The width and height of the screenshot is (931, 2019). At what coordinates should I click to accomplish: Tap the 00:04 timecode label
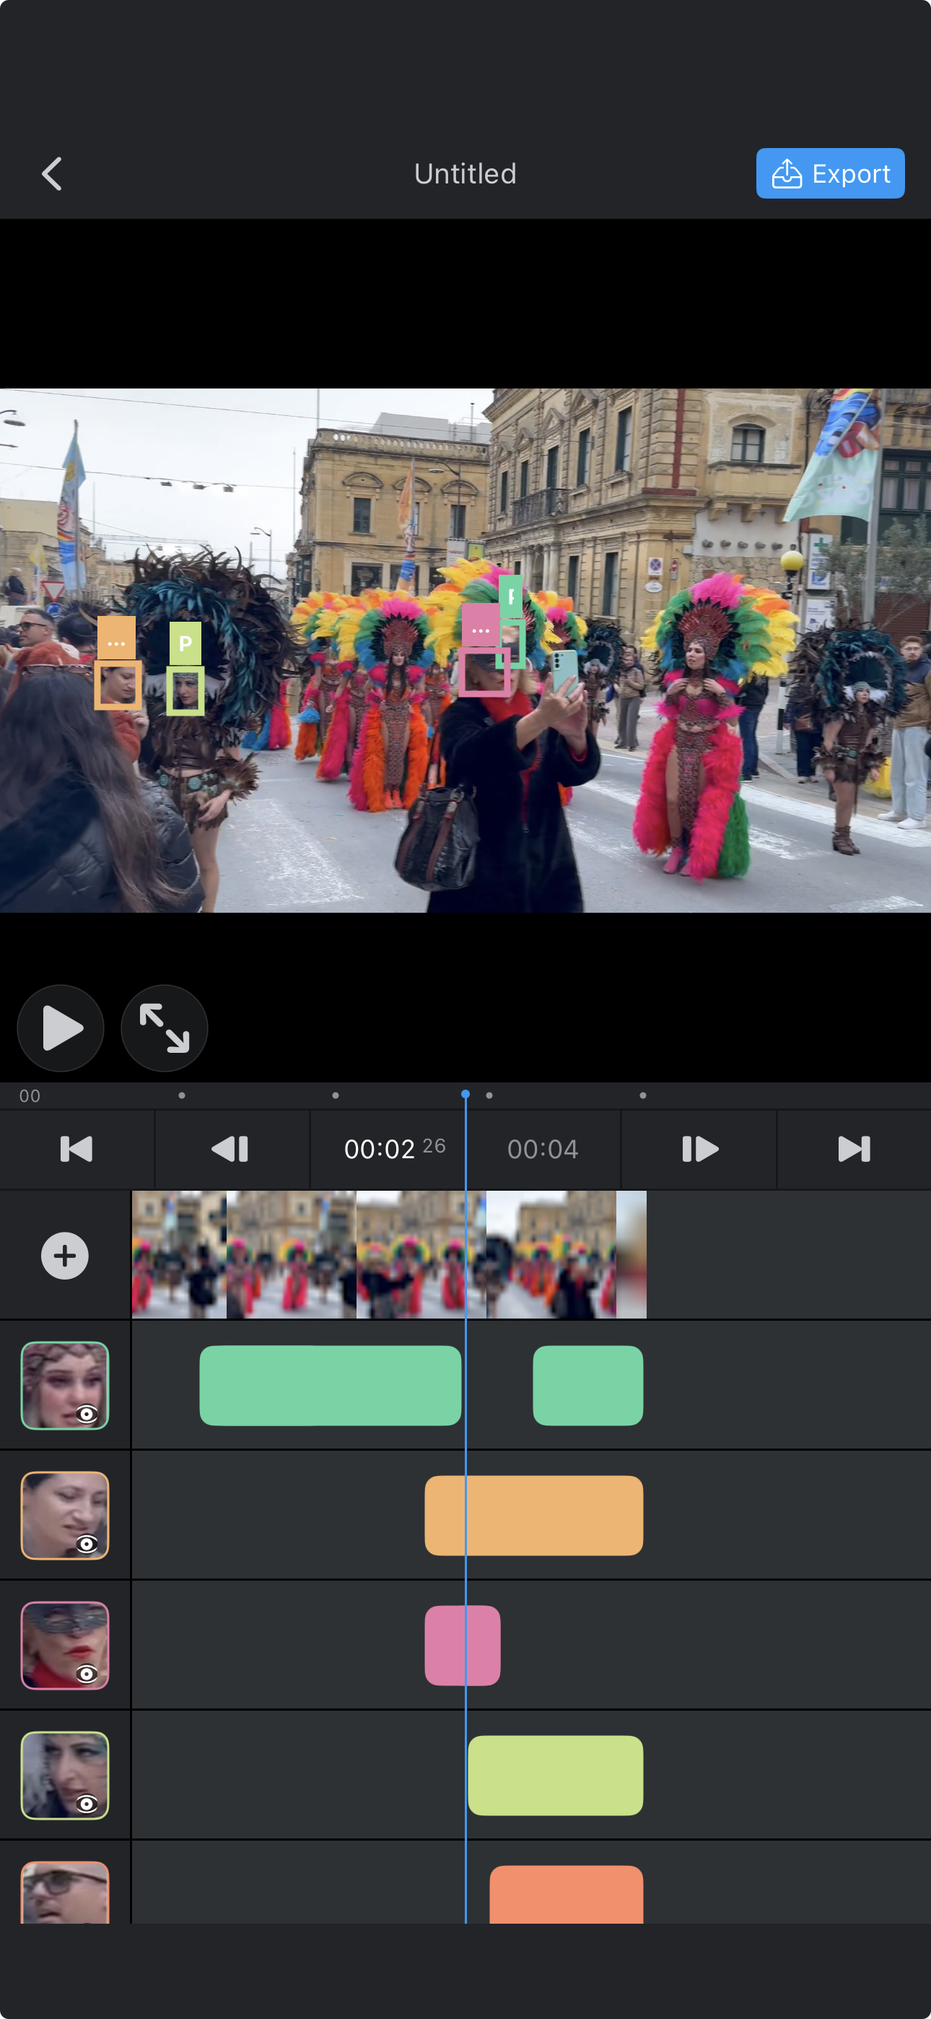542,1149
